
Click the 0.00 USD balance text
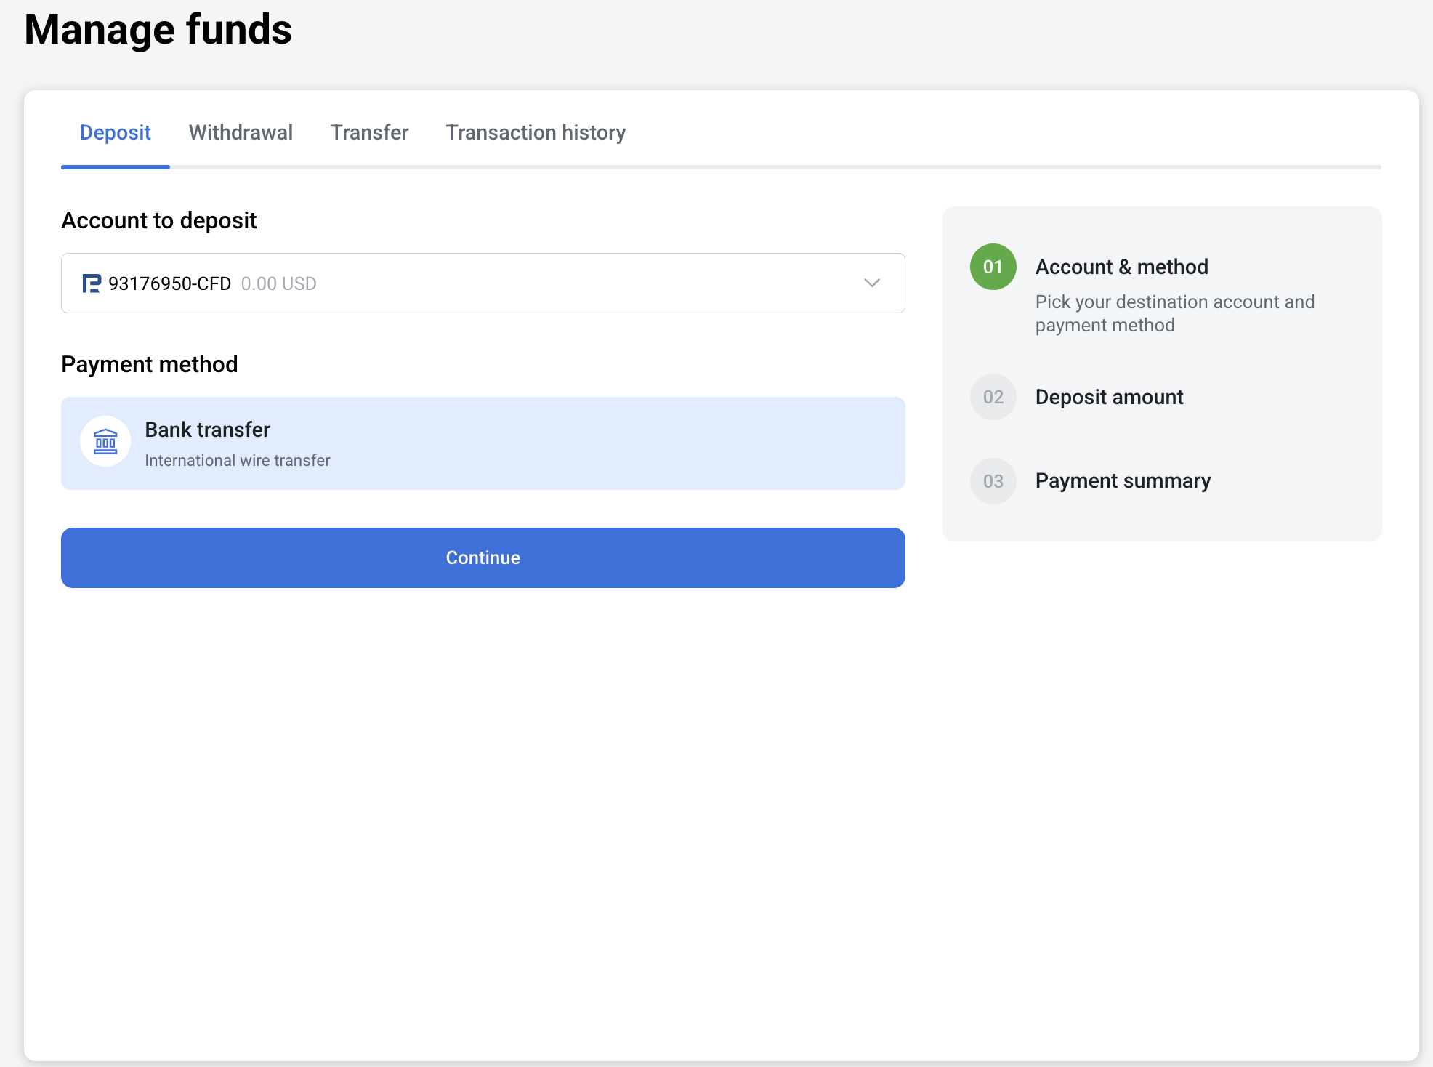point(279,283)
